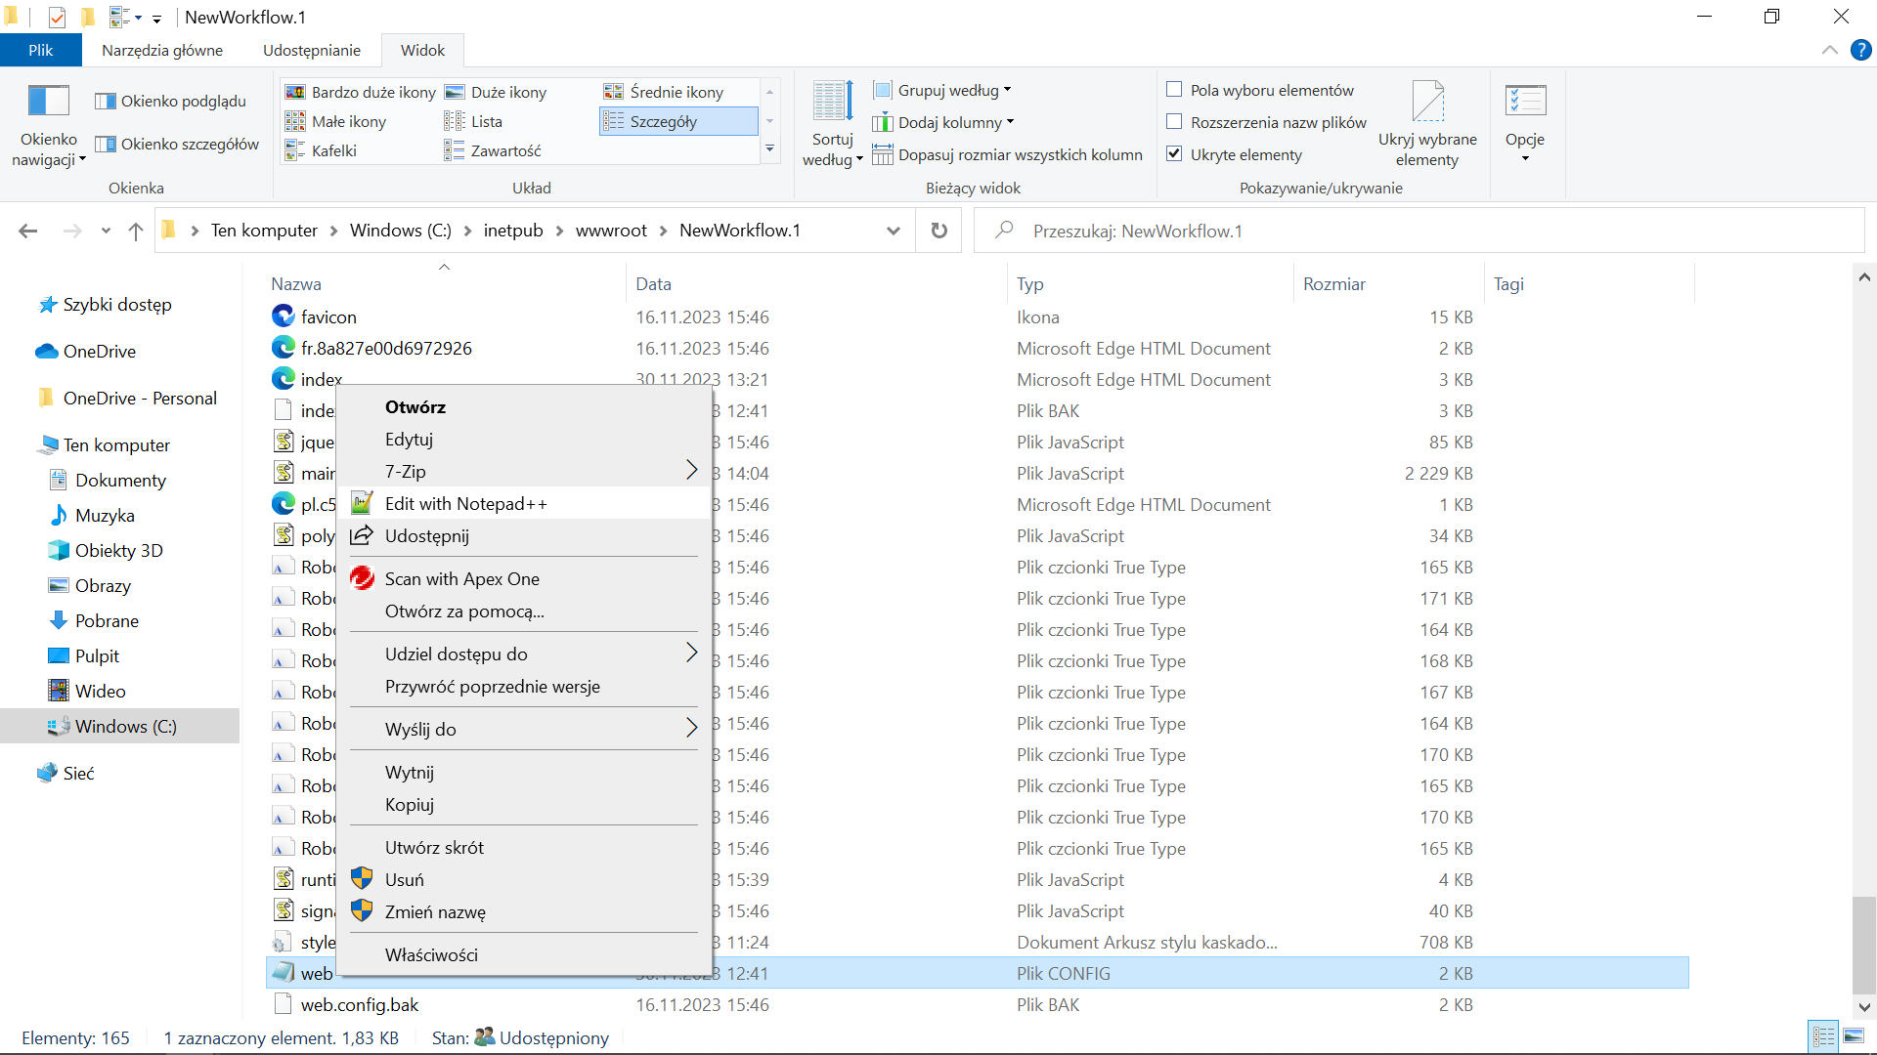Refresh the current folder view
Viewport: 1877px width, 1055px height.
938,231
